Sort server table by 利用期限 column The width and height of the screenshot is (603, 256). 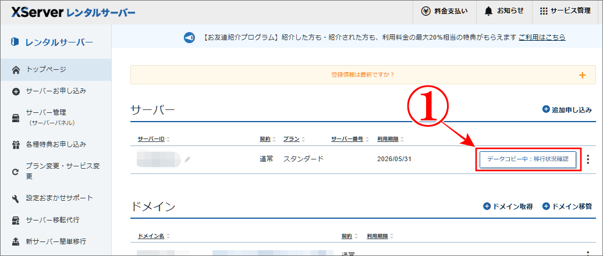tap(391, 138)
